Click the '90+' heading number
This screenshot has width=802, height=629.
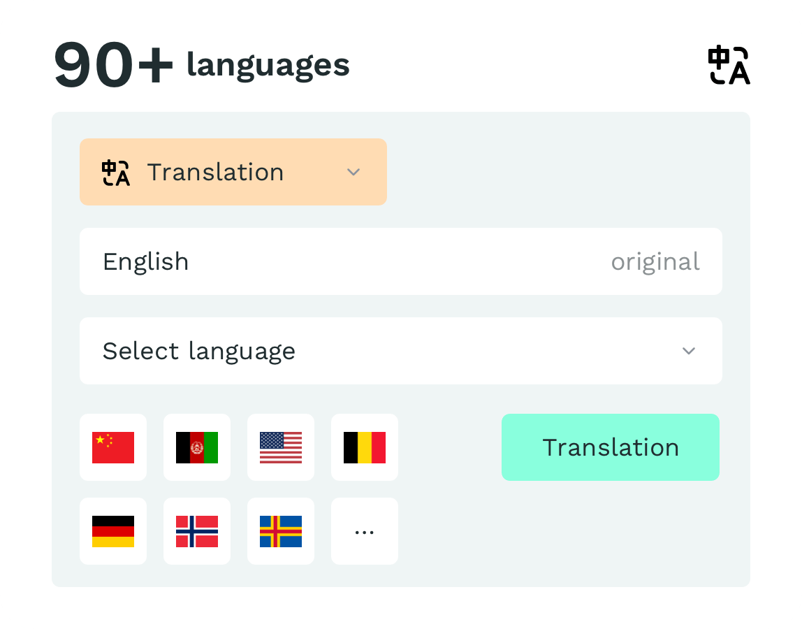pyautogui.click(x=113, y=66)
